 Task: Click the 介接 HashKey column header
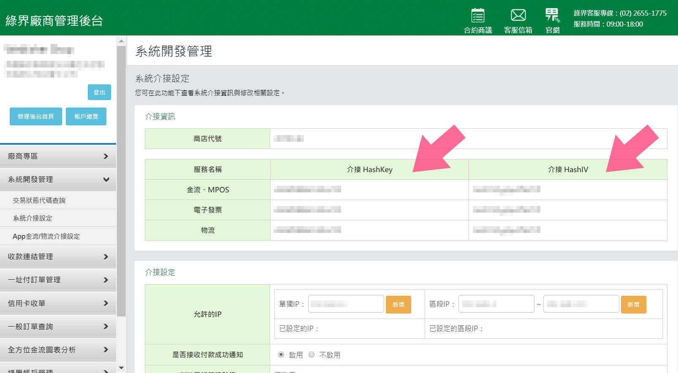369,169
